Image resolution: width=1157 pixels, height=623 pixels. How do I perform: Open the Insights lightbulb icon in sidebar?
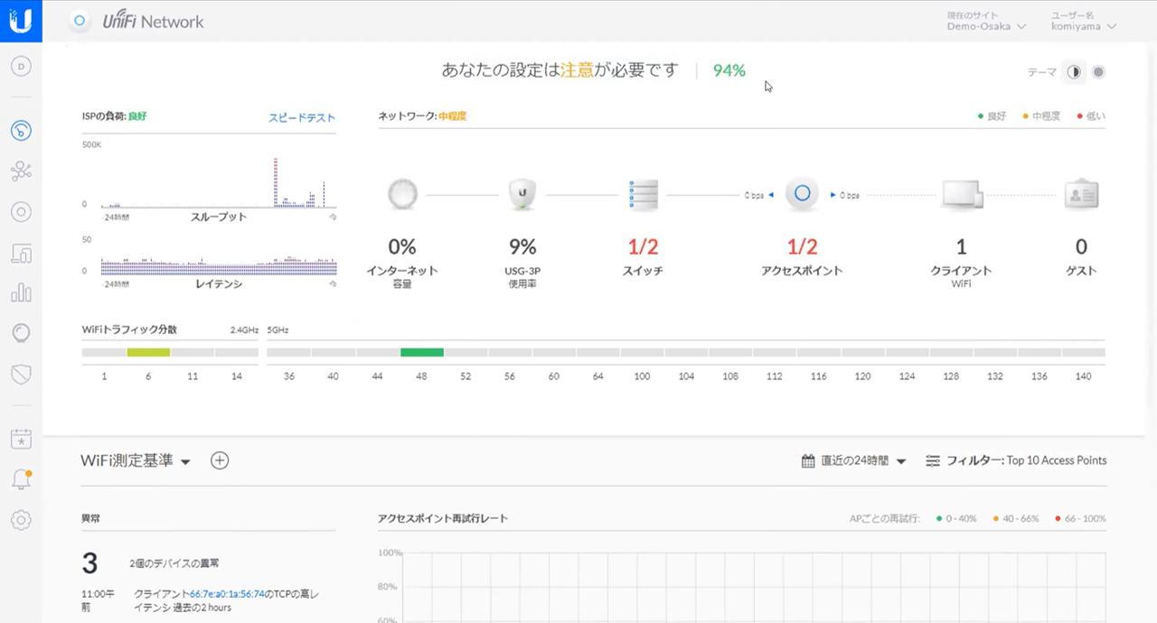click(21, 333)
